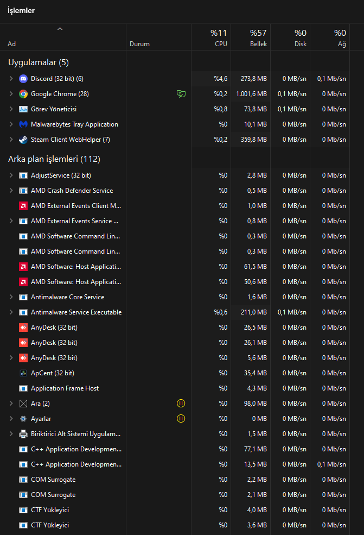Click the AMD Crash Defender Service icon

[x=23, y=191]
